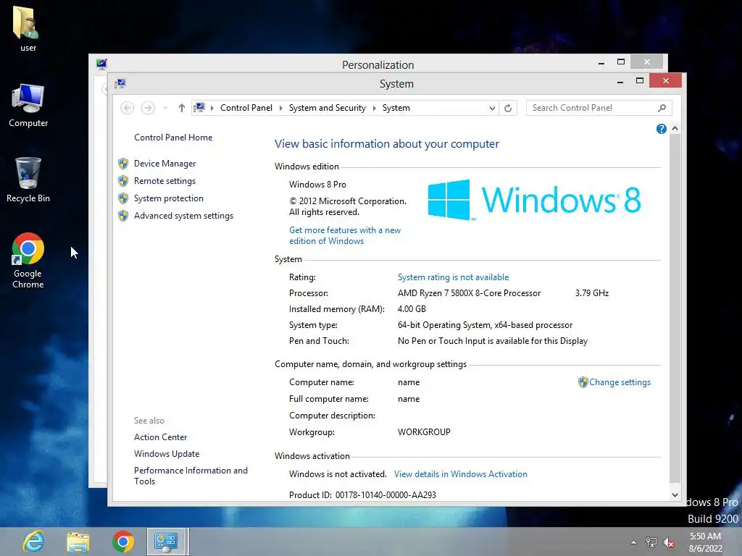The image size is (742, 556).
Task: Open File Explorer from the taskbar
Action: (78, 542)
